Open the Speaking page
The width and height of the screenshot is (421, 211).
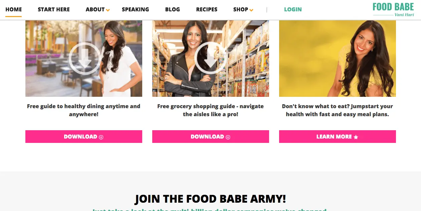pyautogui.click(x=135, y=9)
